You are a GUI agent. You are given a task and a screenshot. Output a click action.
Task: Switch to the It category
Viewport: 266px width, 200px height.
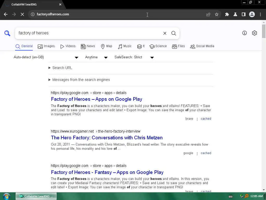click(x=141, y=46)
